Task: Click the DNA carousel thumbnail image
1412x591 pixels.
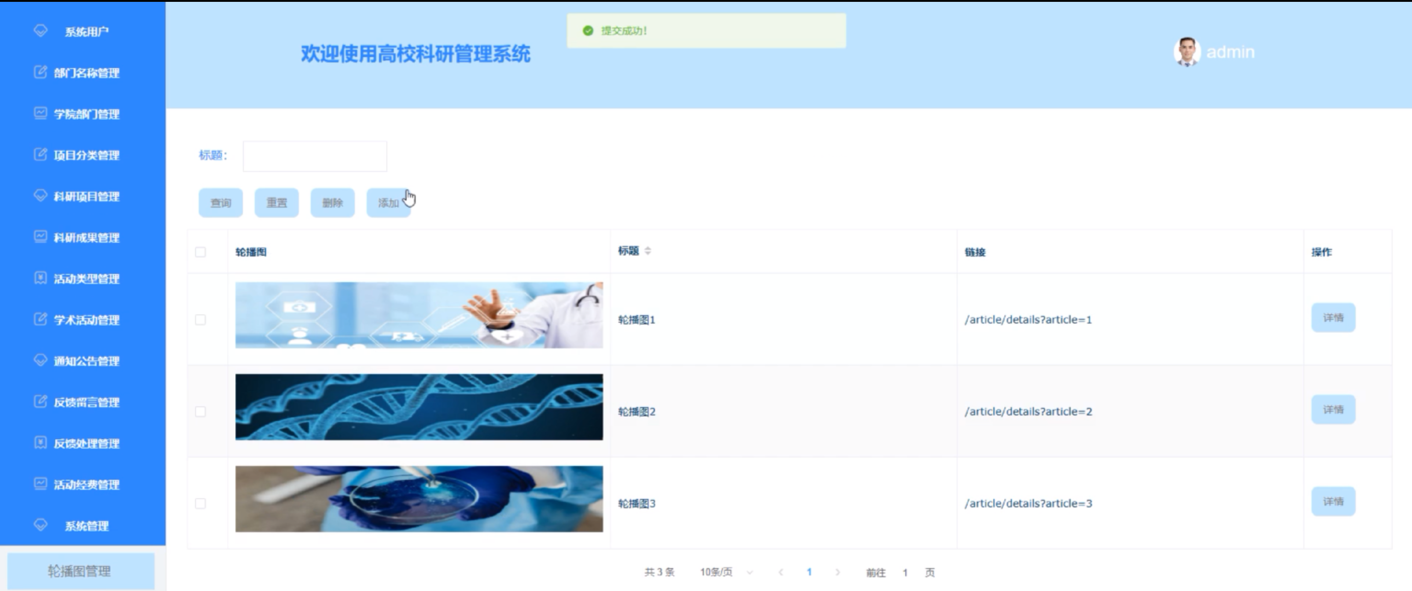Action: click(419, 407)
